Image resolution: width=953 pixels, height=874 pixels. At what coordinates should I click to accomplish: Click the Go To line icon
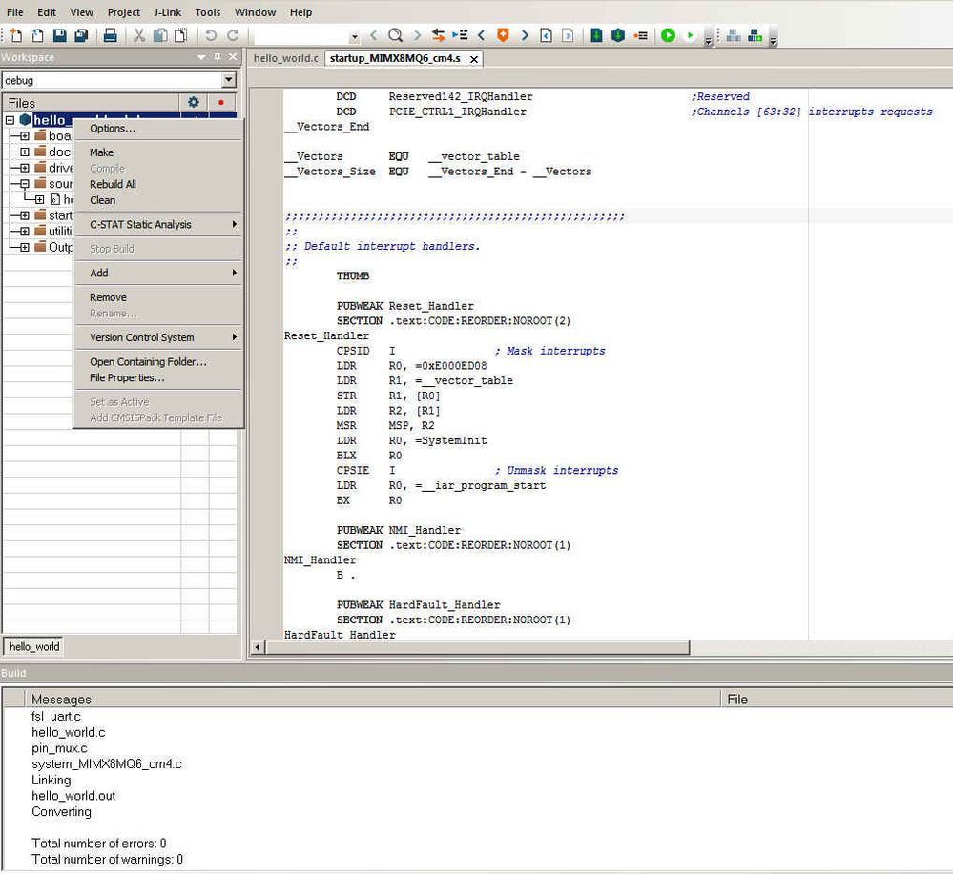[460, 35]
